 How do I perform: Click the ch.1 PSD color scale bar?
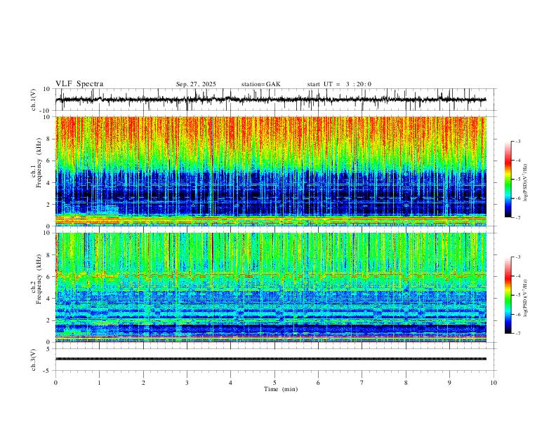point(508,179)
